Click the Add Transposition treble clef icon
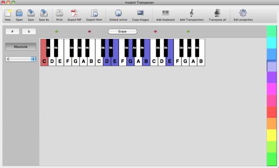The image size is (279, 168). pyautogui.click(x=192, y=13)
